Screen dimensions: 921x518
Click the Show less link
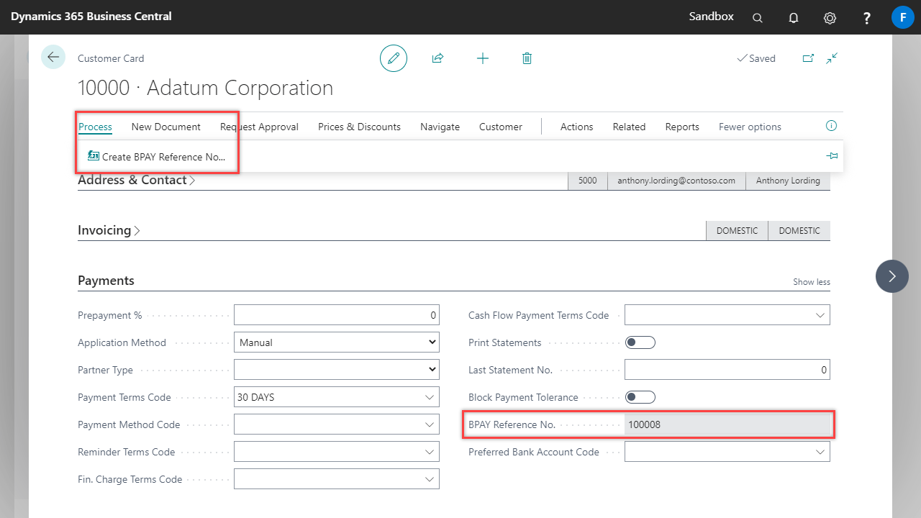click(x=811, y=282)
